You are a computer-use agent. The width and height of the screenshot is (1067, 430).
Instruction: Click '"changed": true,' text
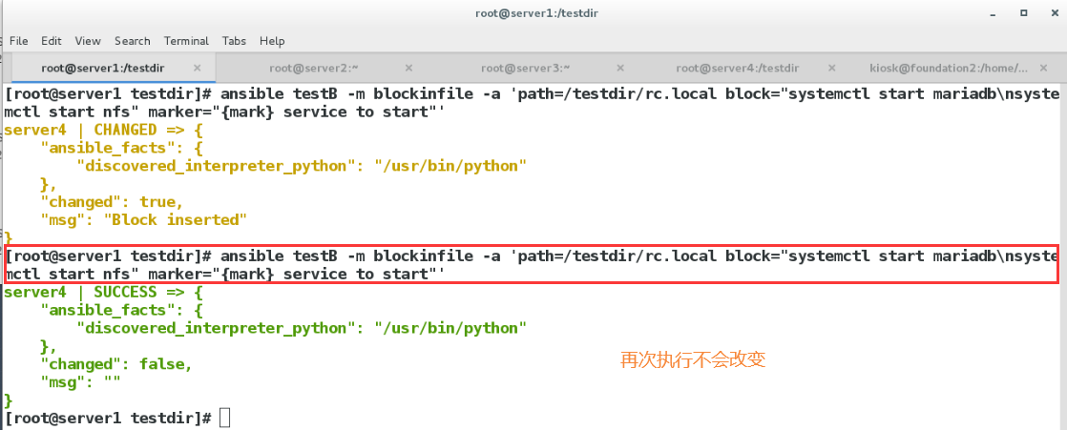coord(113,202)
